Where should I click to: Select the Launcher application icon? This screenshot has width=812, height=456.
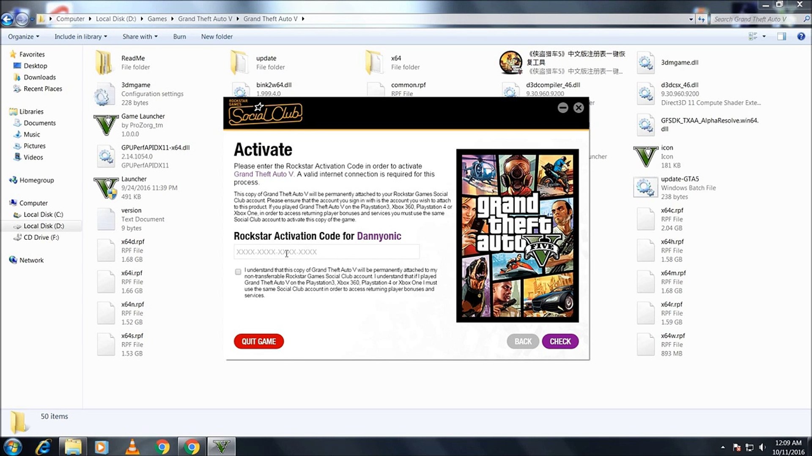click(x=106, y=188)
